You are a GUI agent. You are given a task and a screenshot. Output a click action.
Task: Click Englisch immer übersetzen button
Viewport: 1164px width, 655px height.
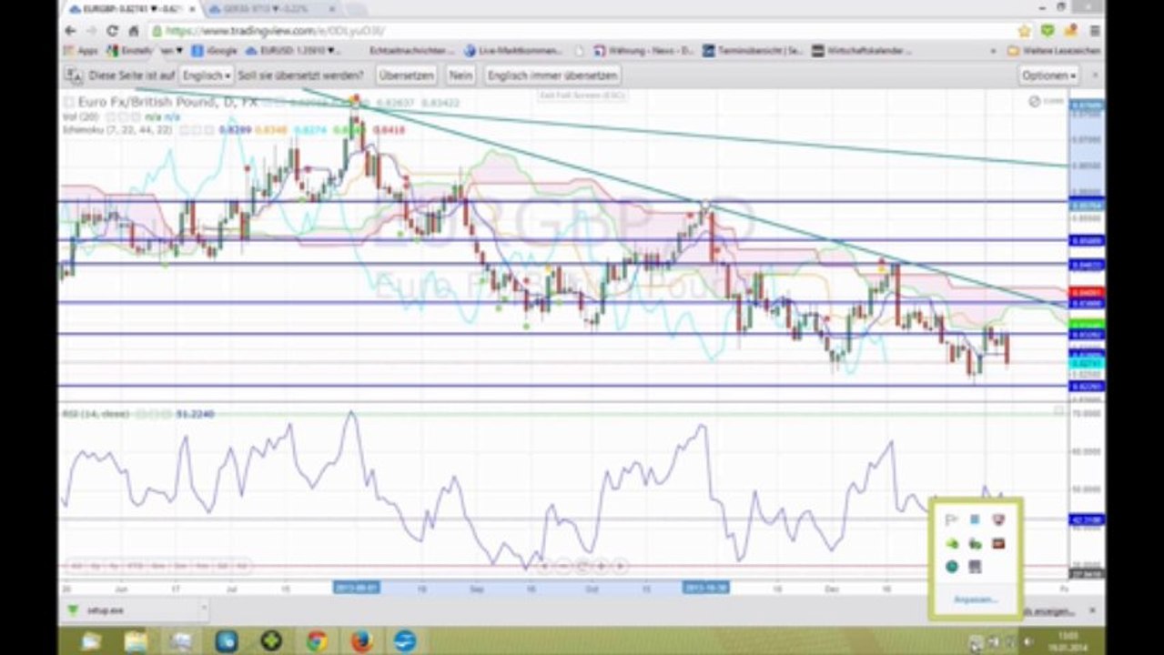(552, 76)
